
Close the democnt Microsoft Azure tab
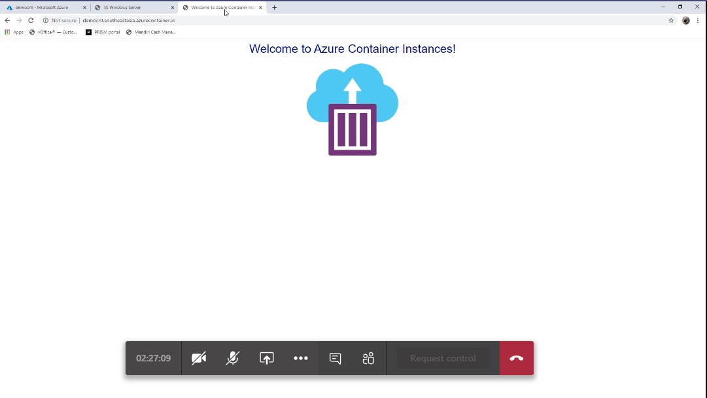84,8
